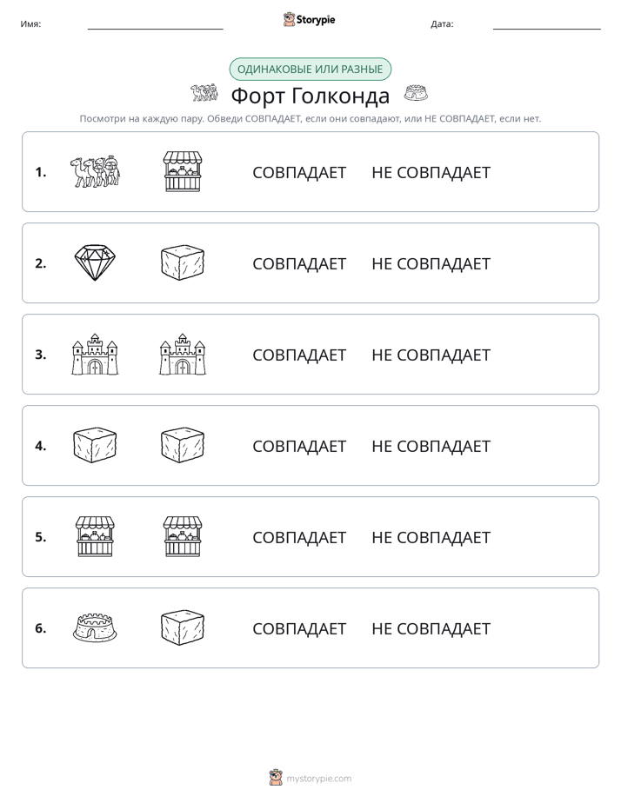Click the round fort icon in row 6
Screen dimensions: 621x803
coord(95,627)
